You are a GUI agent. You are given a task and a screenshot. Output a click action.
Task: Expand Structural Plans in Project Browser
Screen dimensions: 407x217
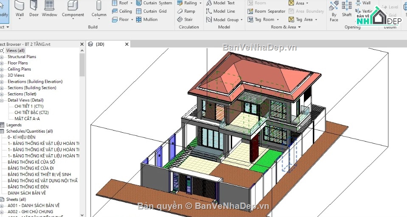[x=2, y=57]
